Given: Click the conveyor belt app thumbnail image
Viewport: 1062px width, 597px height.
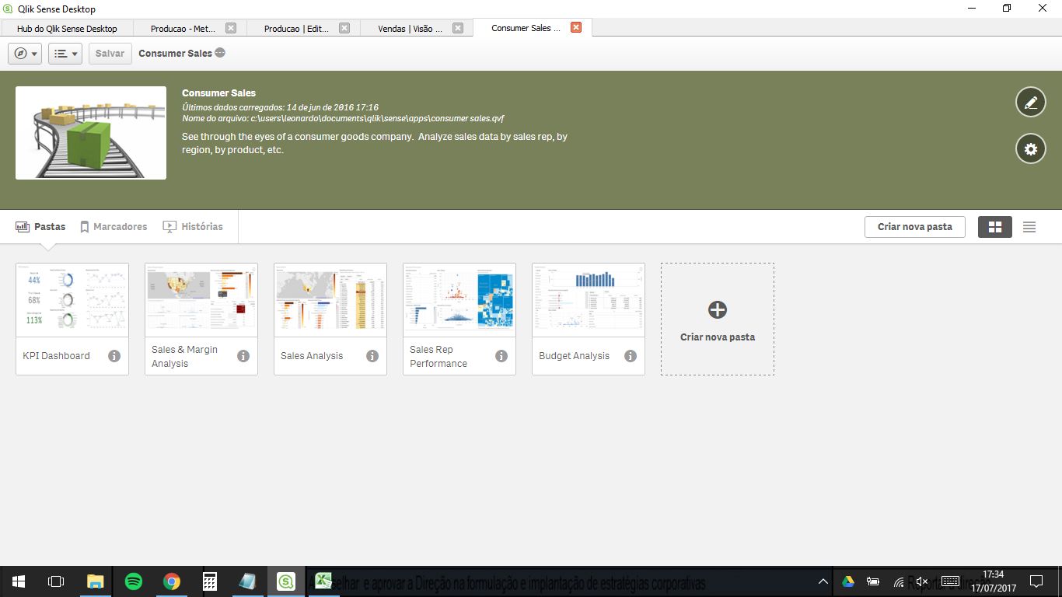Looking at the screenshot, I should point(91,133).
